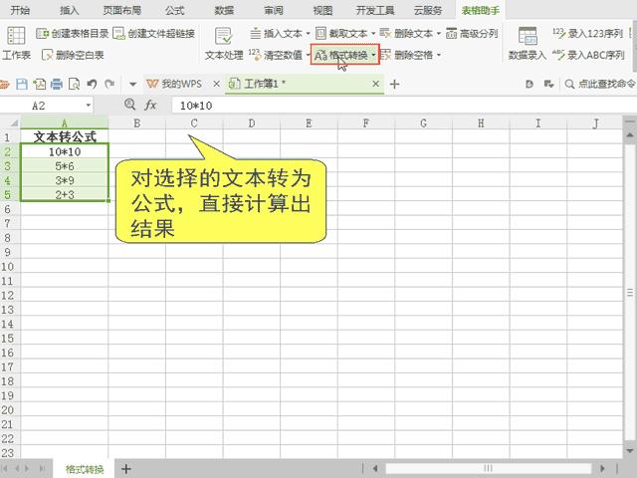Screen dimensions: 637x478
Task: Switch to the 视图 ribbon tab
Action: pyautogui.click(x=322, y=10)
